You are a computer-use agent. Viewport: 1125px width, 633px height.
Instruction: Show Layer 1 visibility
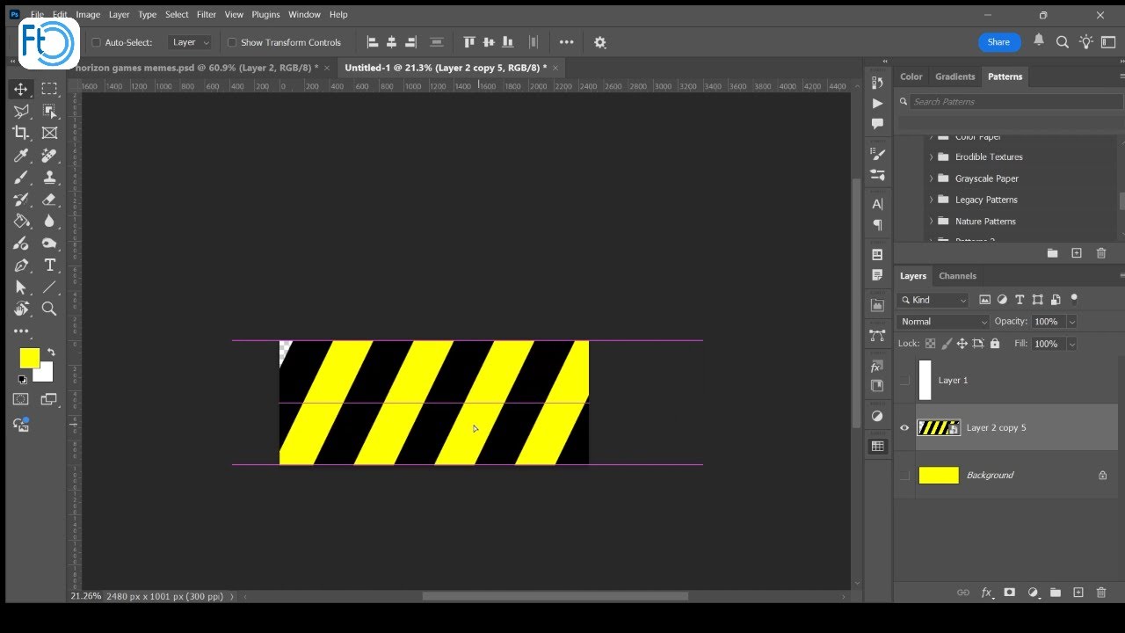(904, 380)
